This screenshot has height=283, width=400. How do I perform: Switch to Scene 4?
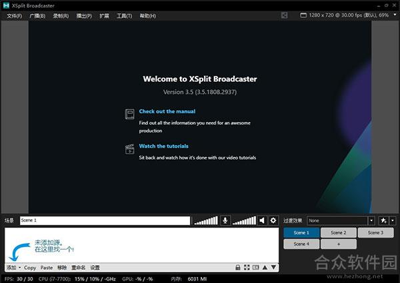301,244
